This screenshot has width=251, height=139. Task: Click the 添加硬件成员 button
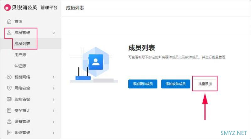(x=142, y=84)
